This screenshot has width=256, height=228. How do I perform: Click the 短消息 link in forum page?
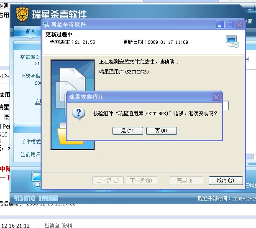coord(52,225)
